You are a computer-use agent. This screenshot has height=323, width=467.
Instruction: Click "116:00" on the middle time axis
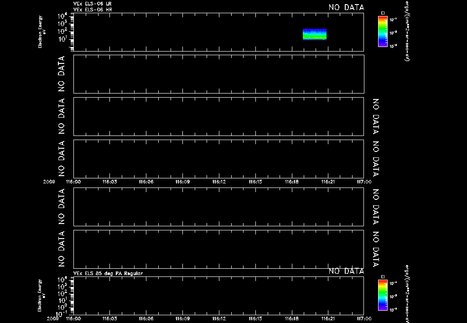(73, 182)
